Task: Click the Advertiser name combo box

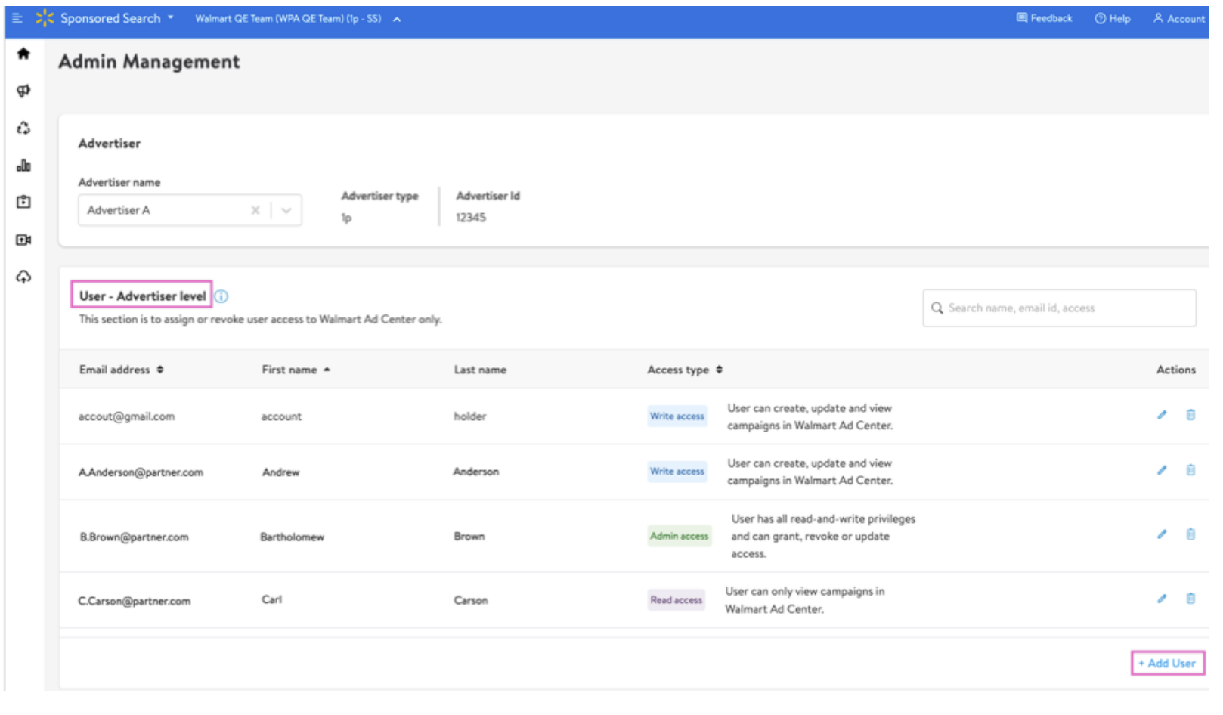Action: (x=190, y=210)
